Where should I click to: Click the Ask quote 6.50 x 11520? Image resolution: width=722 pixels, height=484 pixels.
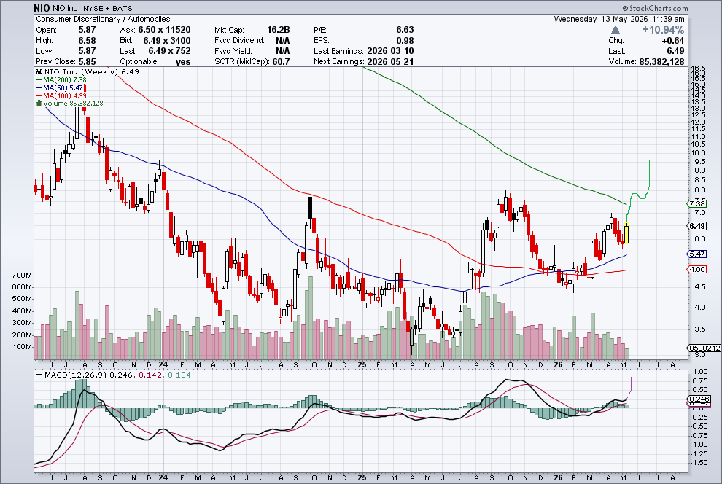click(164, 30)
